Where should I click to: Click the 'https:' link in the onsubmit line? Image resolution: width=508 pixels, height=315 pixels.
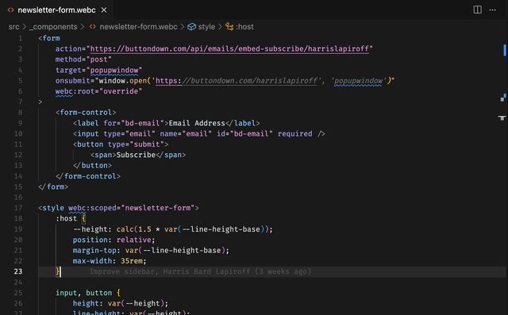(x=168, y=81)
